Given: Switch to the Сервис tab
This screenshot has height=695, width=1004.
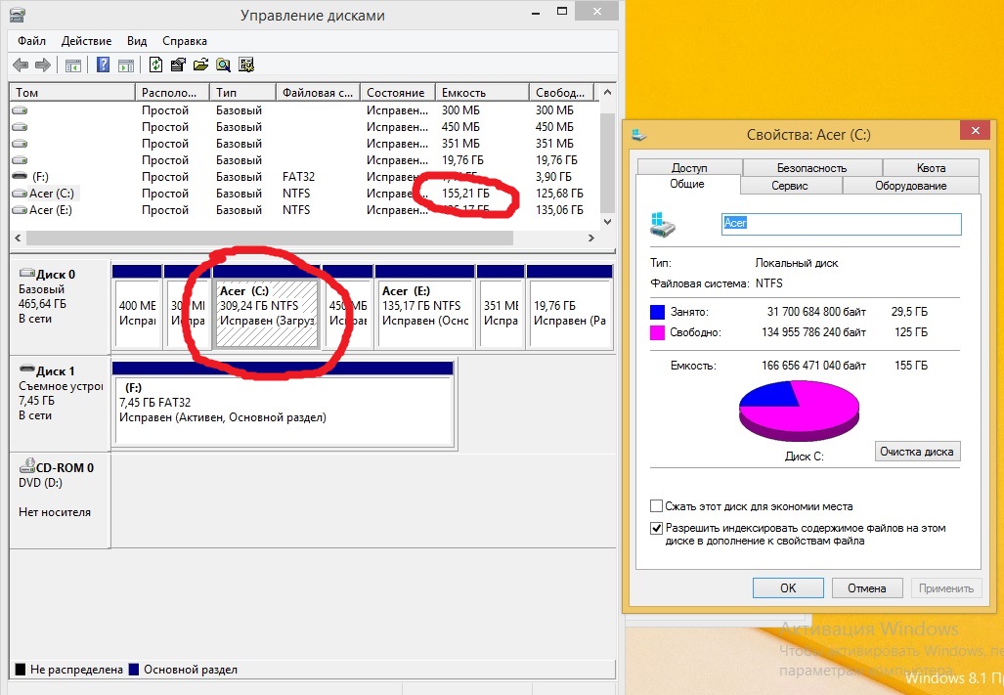Looking at the screenshot, I should [x=790, y=185].
